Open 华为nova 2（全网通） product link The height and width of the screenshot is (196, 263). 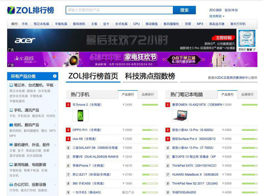tap(87, 105)
